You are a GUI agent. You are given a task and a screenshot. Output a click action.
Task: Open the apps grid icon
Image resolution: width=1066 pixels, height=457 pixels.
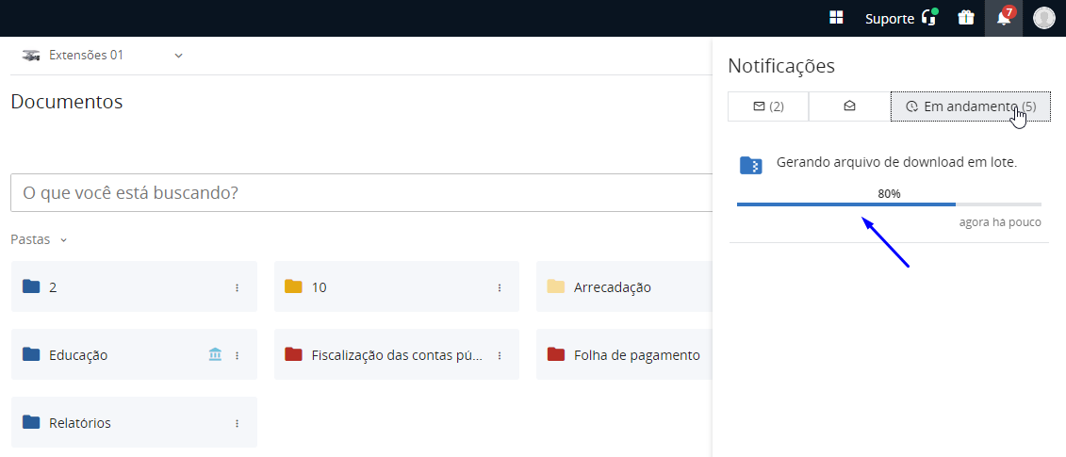(x=836, y=18)
